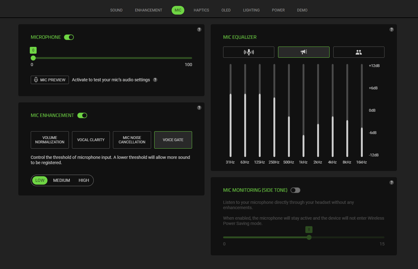Disable the Mic Enhancement toggle
418x269 pixels.
[82, 115]
